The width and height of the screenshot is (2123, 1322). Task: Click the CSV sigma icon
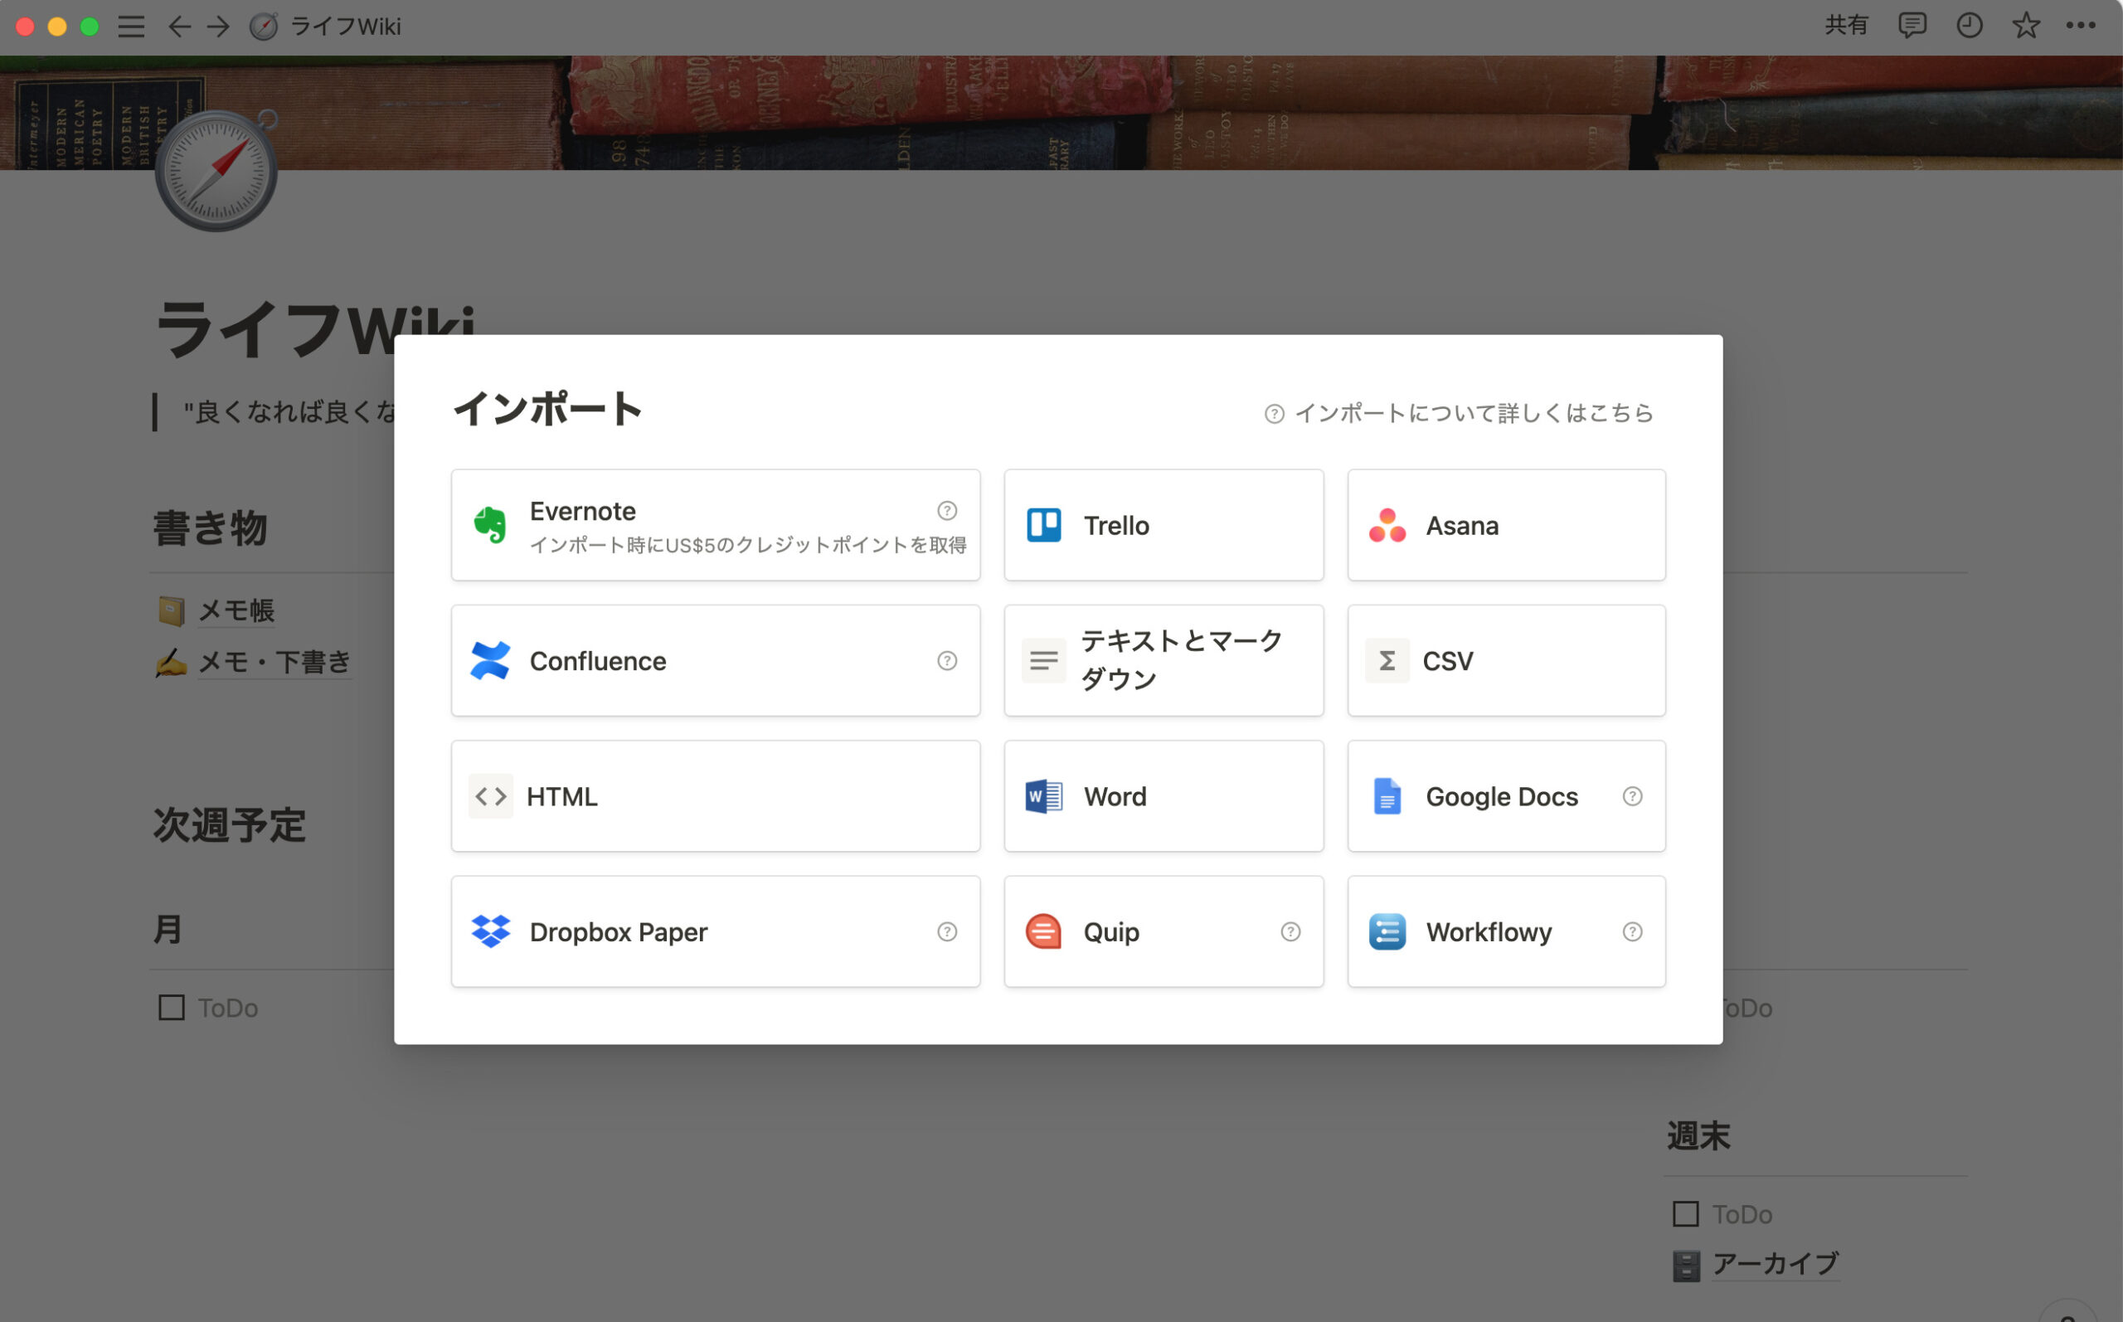[x=1387, y=660]
